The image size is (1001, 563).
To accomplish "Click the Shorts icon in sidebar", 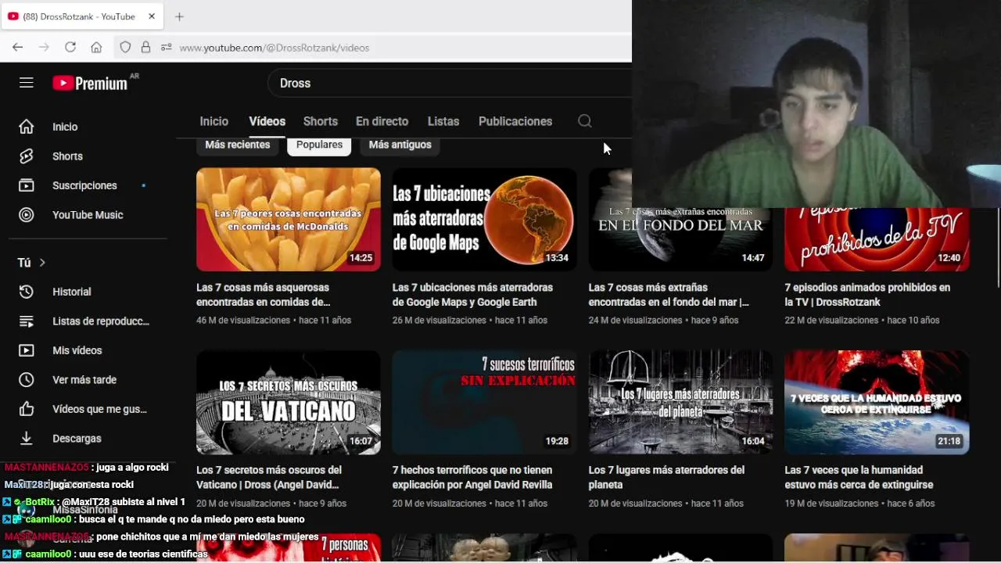I will point(27,156).
